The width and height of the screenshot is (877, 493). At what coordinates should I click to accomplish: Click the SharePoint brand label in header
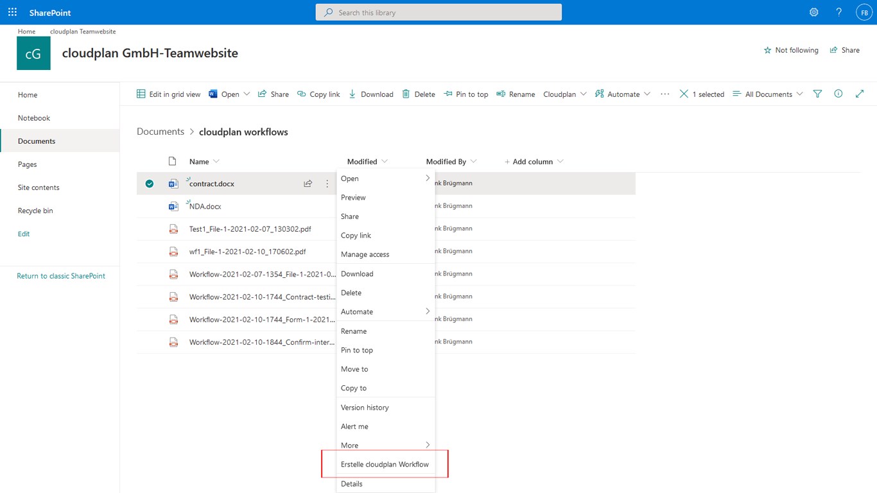pyautogui.click(x=50, y=12)
